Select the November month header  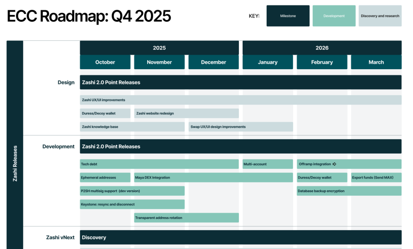[159, 62]
